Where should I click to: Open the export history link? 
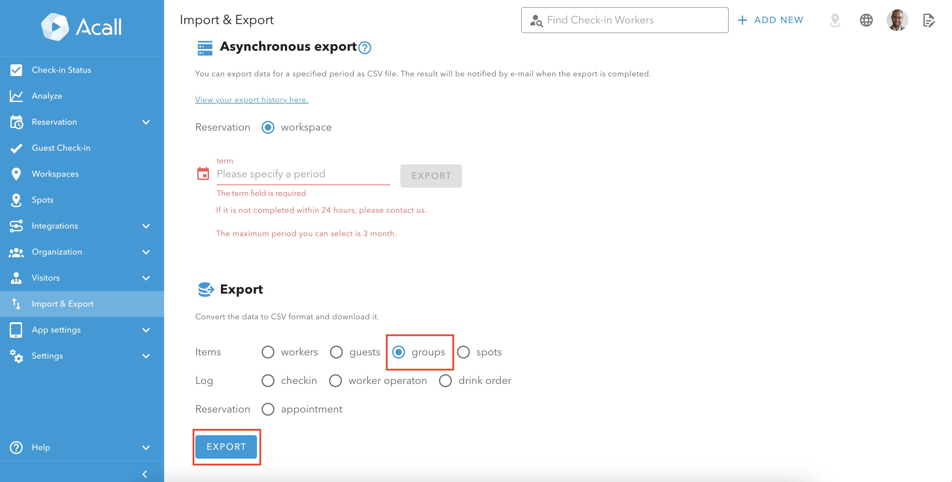pyautogui.click(x=252, y=99)
